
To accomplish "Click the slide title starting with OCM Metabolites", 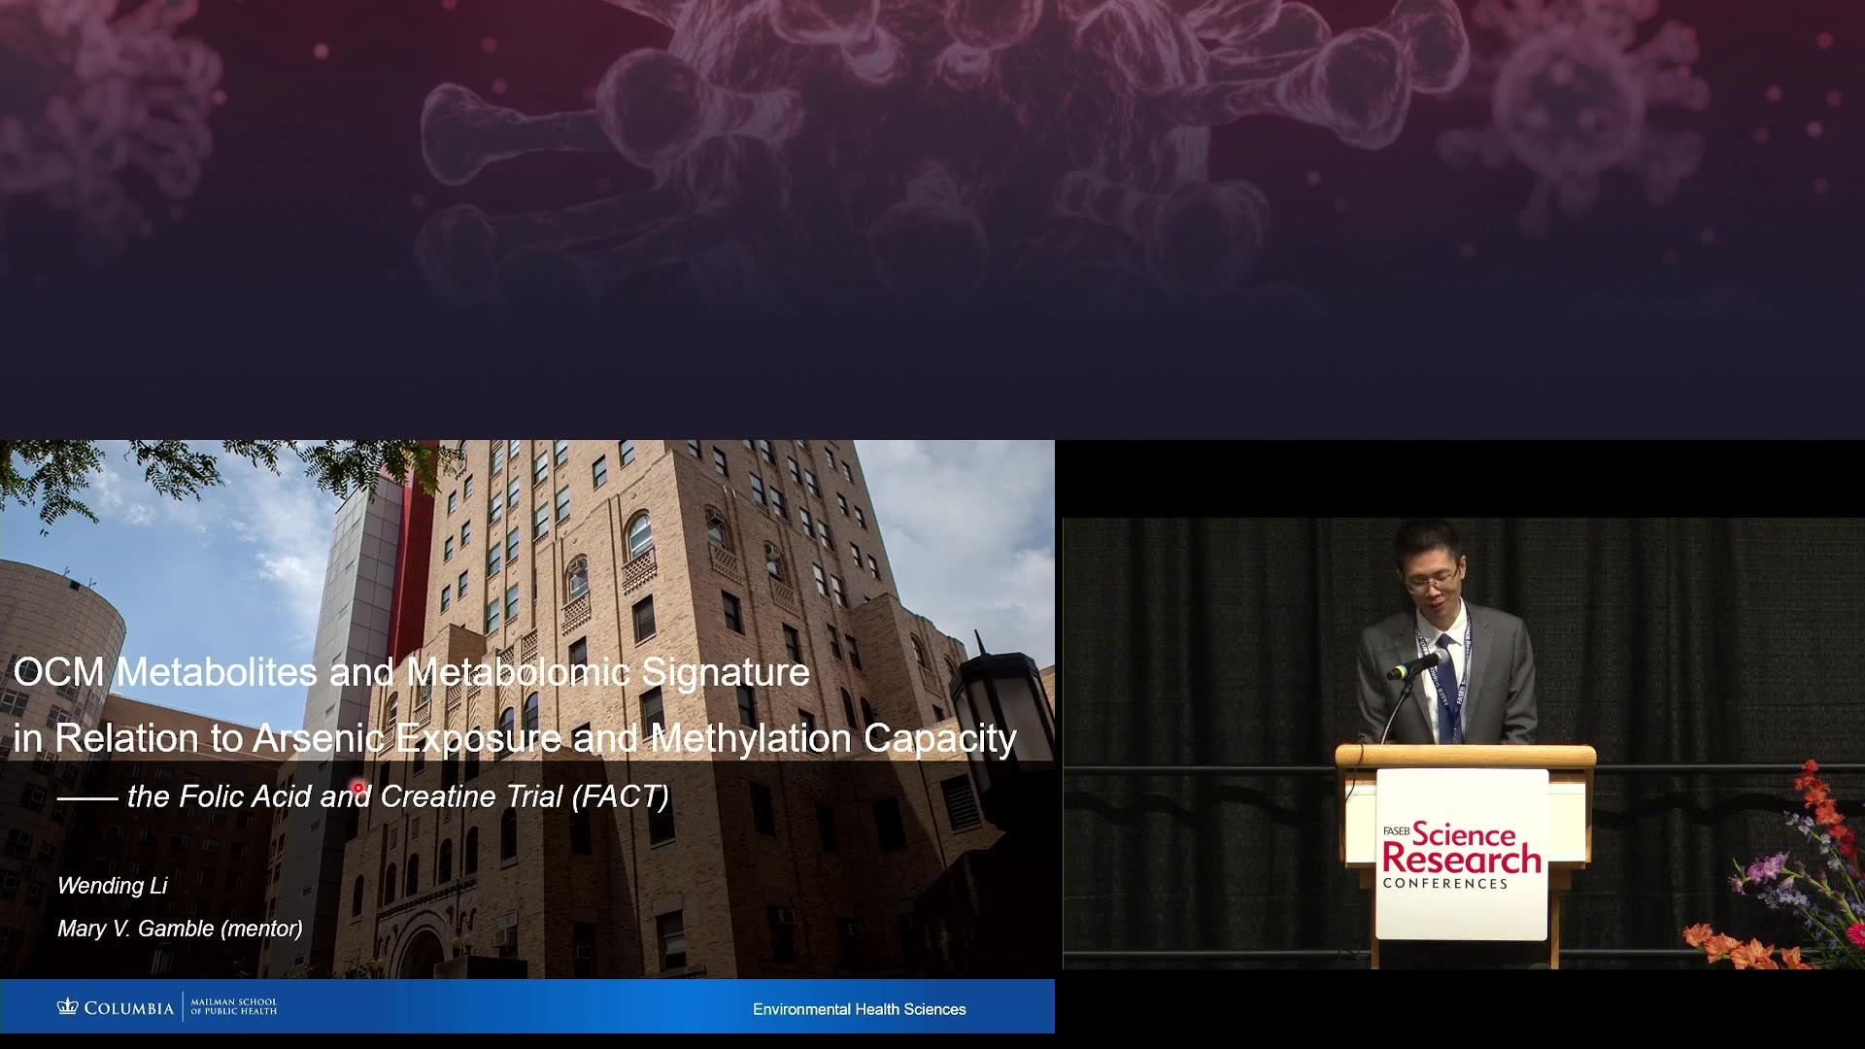I will pyautogui.click(x=411, y=672).
